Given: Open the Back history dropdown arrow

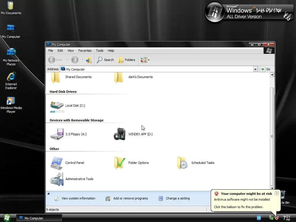Looking at the screenshot, I should point(67,60).
